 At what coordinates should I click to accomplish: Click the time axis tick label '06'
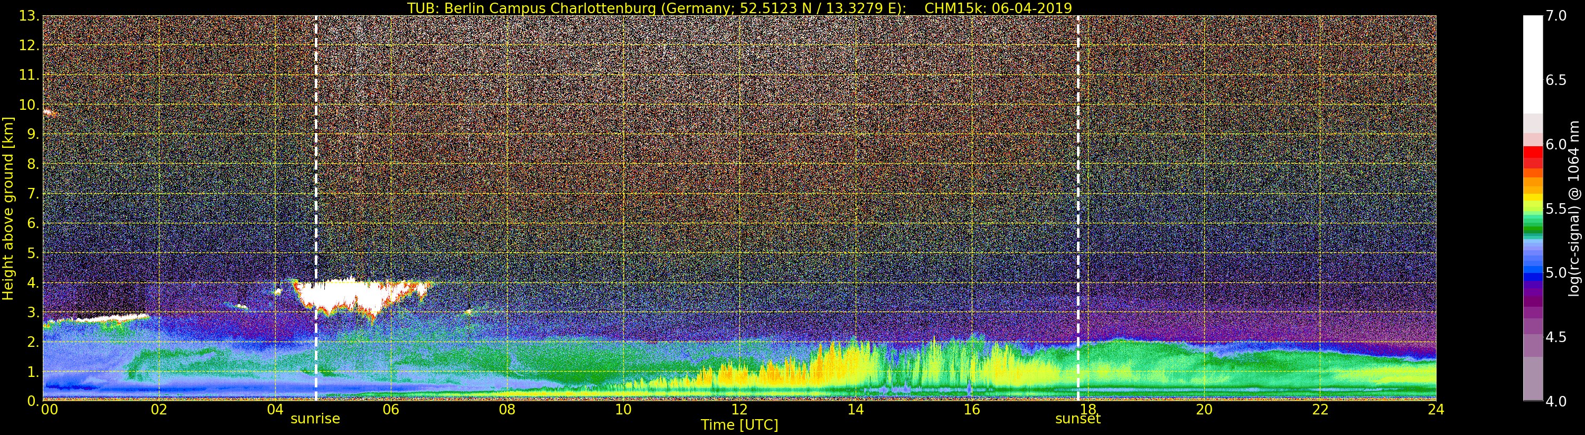pyautogui.click(x=391, y=410)
